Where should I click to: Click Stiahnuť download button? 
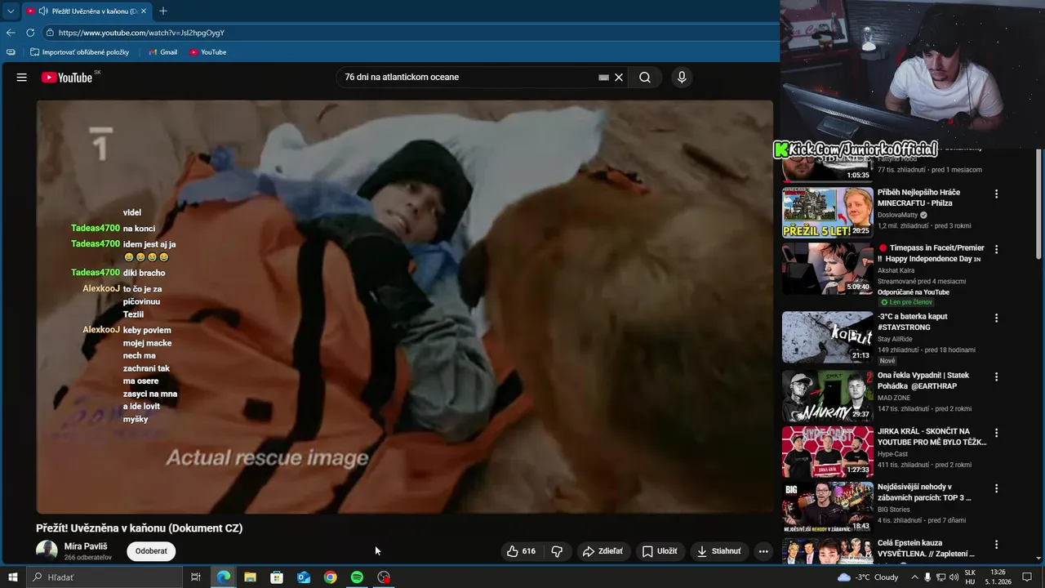[720, 551]
